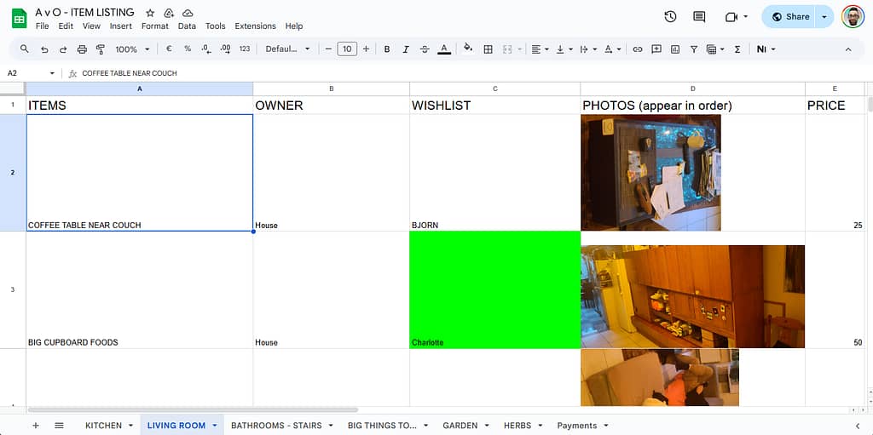Click the paint format roller icon
This screenshot has width=873, height=435.
[x=101, y=49]
